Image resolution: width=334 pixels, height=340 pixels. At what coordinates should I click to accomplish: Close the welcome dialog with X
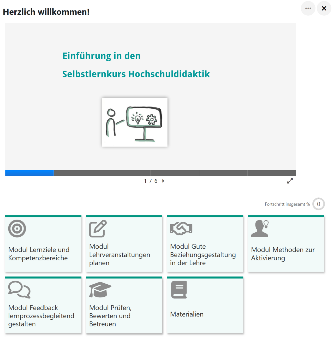[x=324, y=8]
